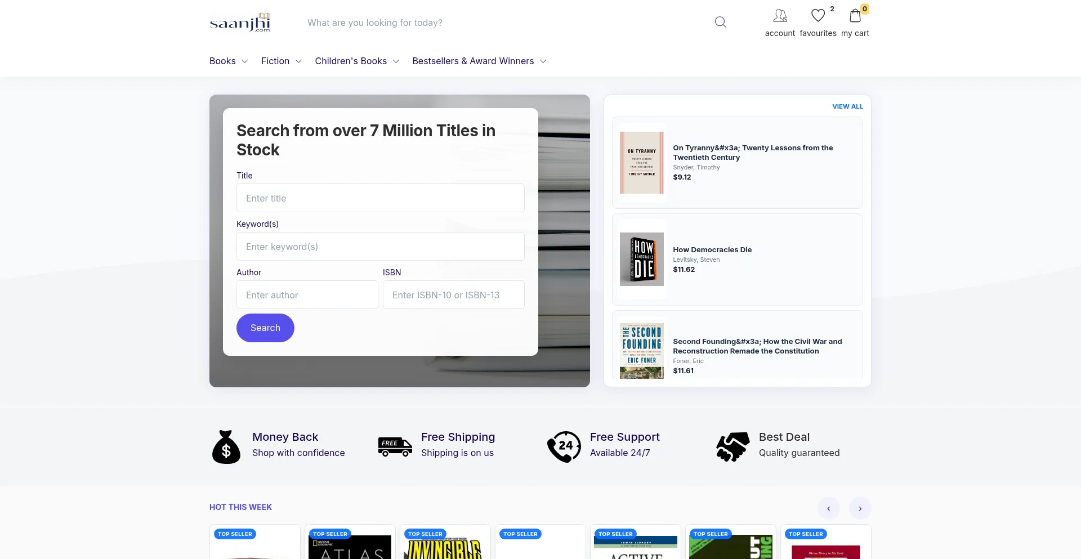This screenshot has height=559, width=1081.
Task: Open the Atlas book thumbnail
Action: (350, 547)
